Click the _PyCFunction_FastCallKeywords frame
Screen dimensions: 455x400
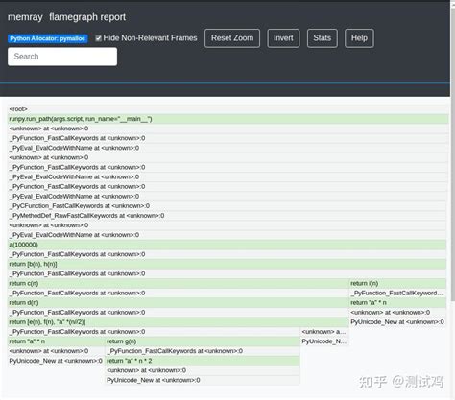(227, 206)
